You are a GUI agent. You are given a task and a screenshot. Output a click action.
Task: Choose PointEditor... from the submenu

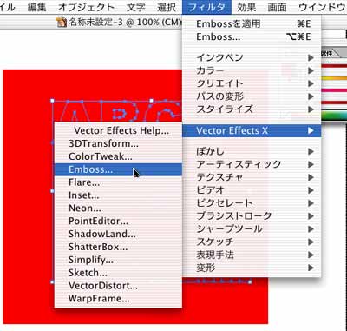tap(118, 222)
